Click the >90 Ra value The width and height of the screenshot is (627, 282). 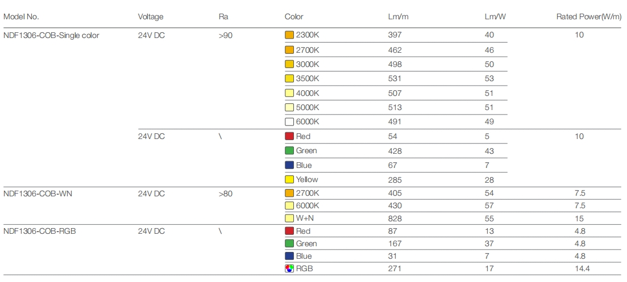pos(225,35)
